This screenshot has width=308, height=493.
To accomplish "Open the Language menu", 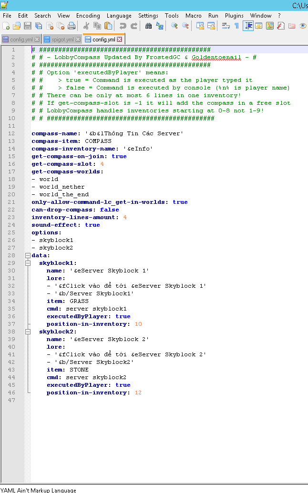I will point(119,16).
